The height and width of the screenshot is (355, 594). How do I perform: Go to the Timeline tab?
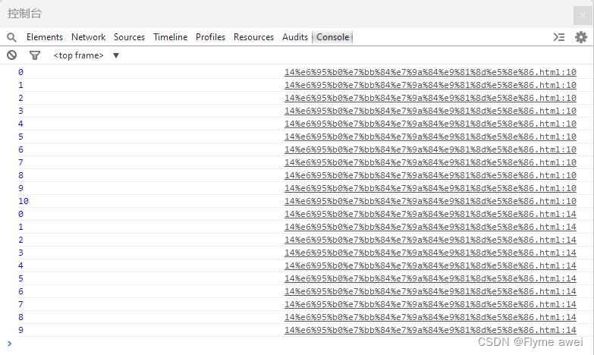(171, 37)
